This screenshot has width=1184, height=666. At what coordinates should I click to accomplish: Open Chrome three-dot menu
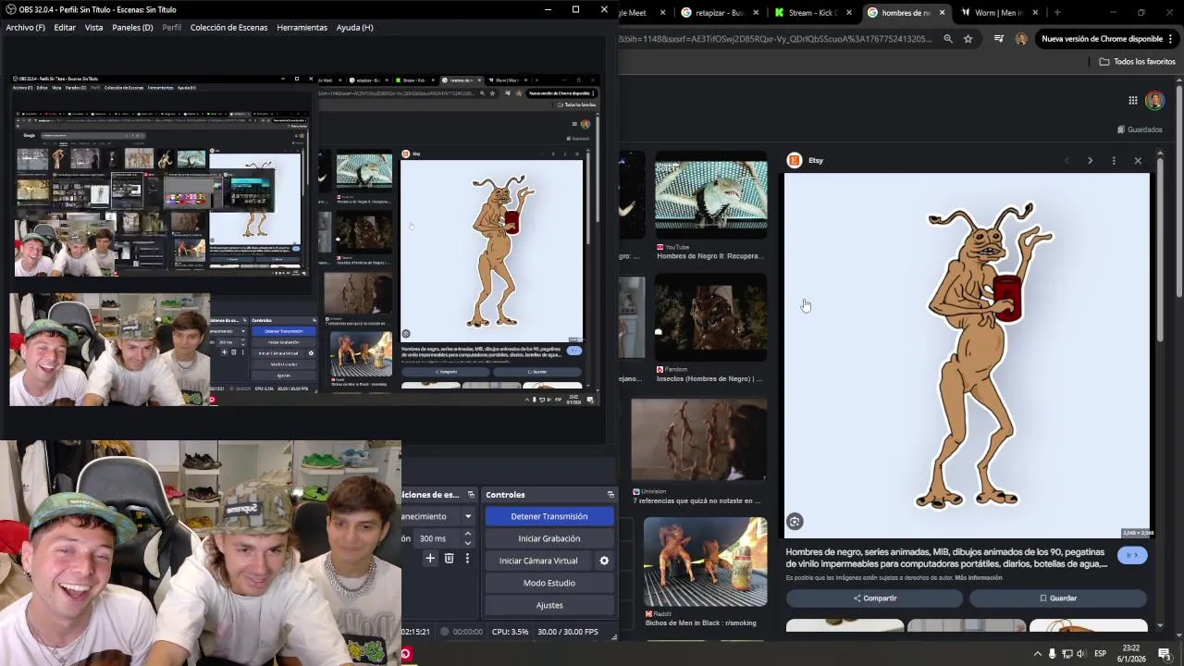(1171, 39)
